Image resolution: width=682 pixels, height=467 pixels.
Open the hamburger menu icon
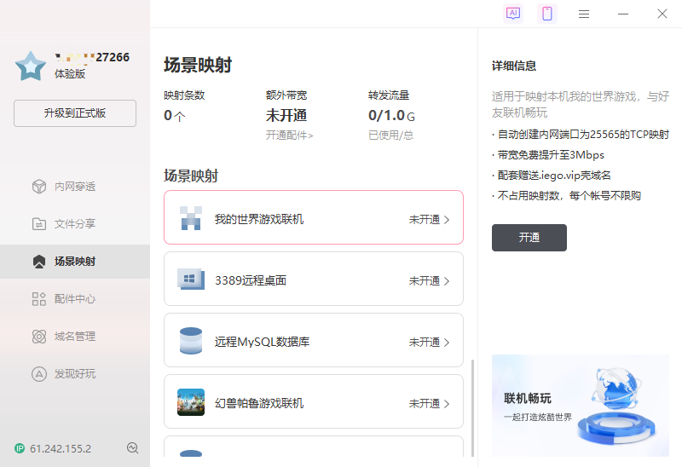[x=584, y=14]
